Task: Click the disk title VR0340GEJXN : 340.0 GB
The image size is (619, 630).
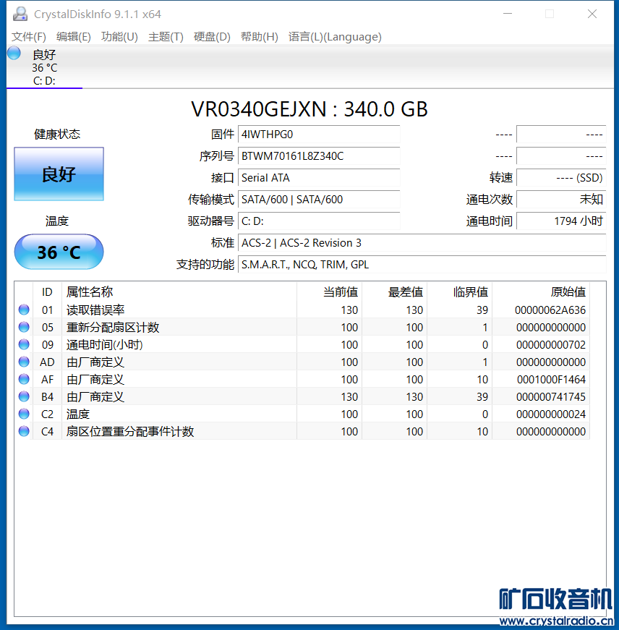Action: [309, 109]
